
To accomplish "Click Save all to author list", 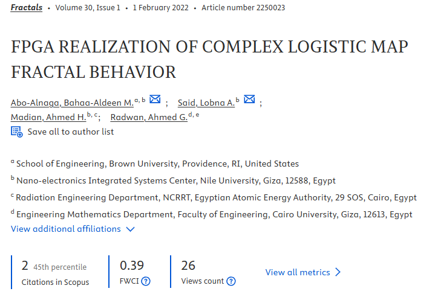I will (x=70, y=132).
